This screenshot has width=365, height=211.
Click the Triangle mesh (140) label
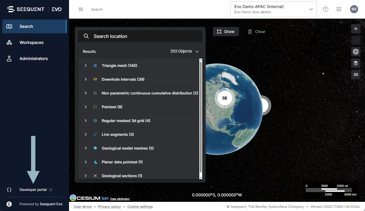(119, 65)
